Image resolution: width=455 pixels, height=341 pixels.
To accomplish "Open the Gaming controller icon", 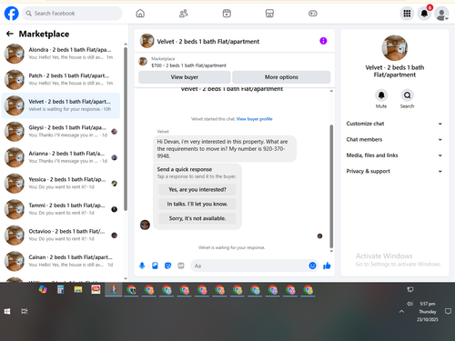I will (313, 14).
